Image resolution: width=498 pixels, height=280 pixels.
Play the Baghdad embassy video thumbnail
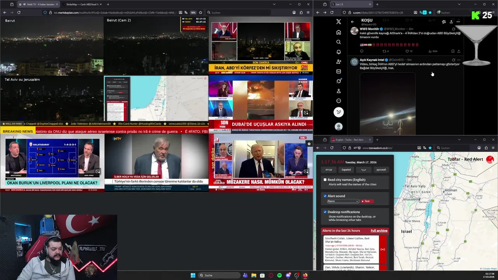(388, 104)
